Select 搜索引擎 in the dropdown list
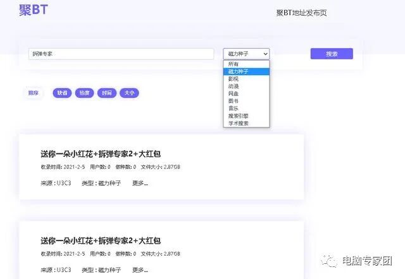This screenshot has width=405, height=279. click(x=246, y=116)
